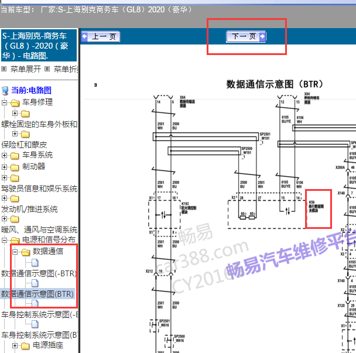Open 数据通信示意图(-BTR) diagram entry

pyautogui.click(x=39, y=273)
